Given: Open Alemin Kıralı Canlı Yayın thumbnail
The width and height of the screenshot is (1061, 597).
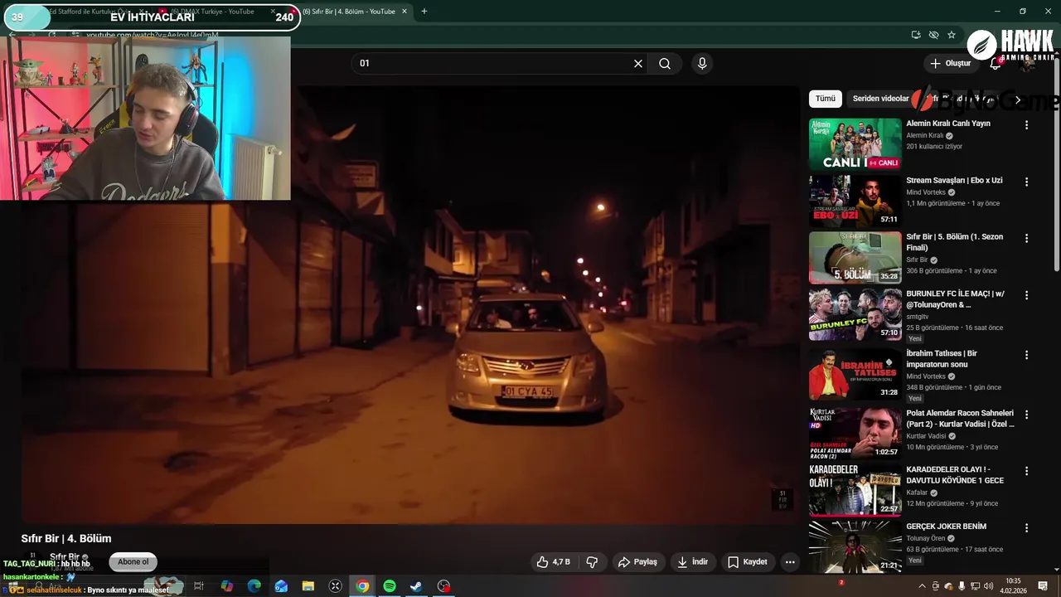Looking at the screenshot, I should pos(855,144).
